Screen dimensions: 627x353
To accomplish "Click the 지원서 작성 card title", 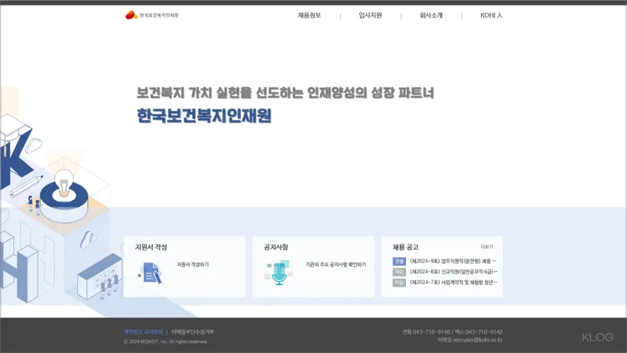I will tap(151, 247).
